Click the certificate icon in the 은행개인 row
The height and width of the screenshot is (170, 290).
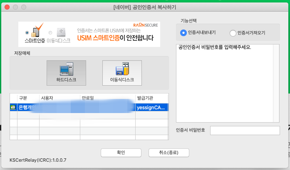click(x=13, y=107)
